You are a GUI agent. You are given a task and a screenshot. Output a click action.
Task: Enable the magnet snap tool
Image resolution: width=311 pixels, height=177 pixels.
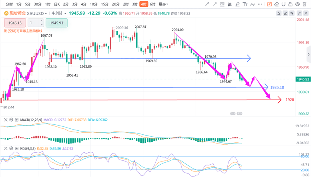(x=283, y=4)
